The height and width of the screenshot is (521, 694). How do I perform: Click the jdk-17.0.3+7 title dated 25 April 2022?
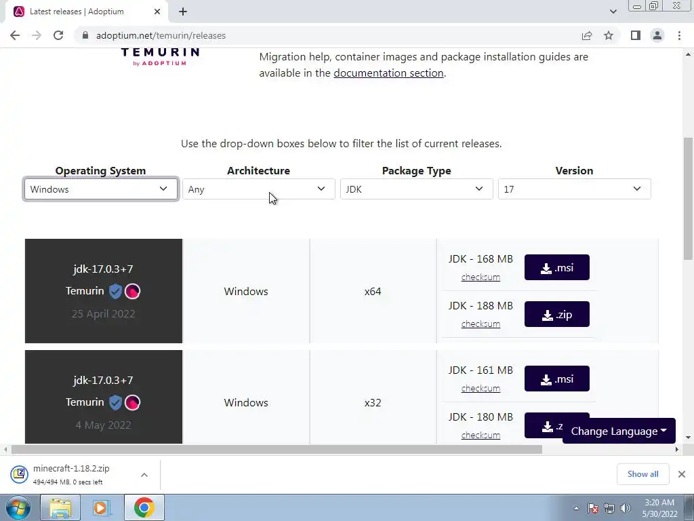coord(103,269)
